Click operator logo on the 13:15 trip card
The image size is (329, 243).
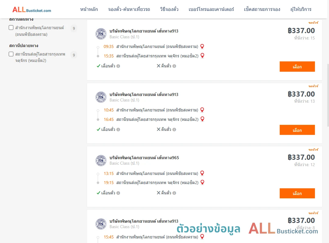(101, 161)
